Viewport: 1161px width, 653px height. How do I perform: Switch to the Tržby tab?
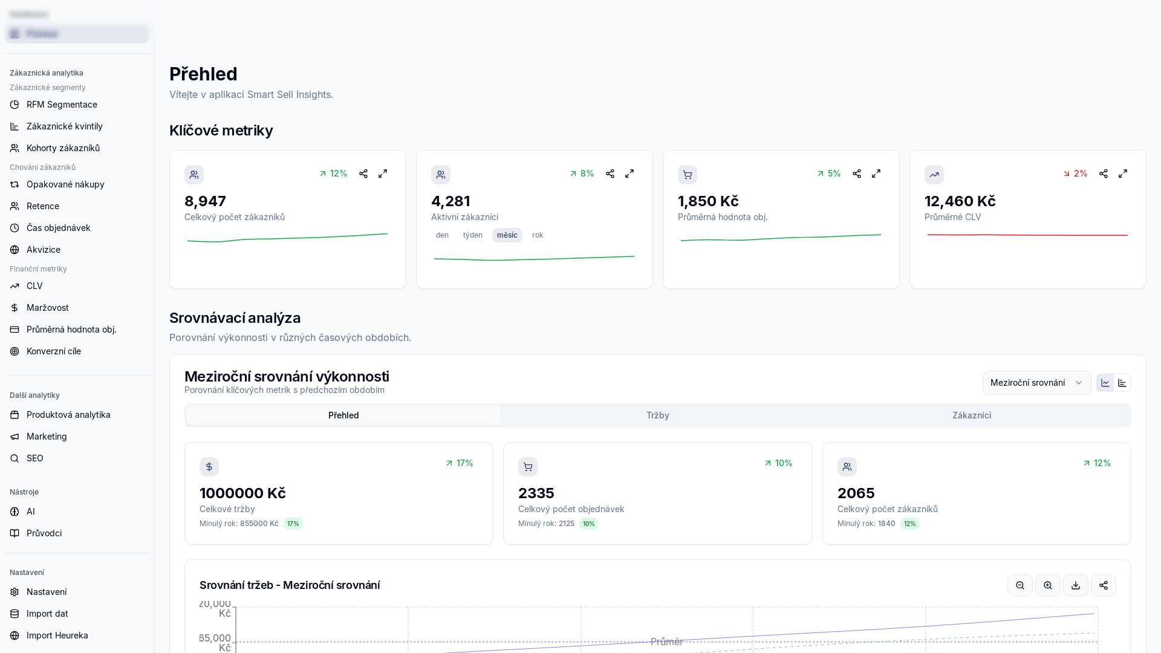pos(657,415)
